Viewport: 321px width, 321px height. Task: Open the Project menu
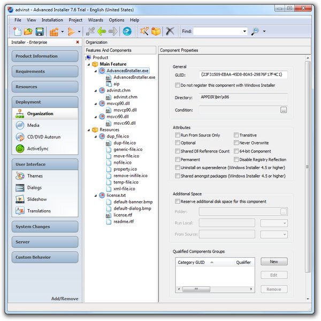(x=75, y=20)
